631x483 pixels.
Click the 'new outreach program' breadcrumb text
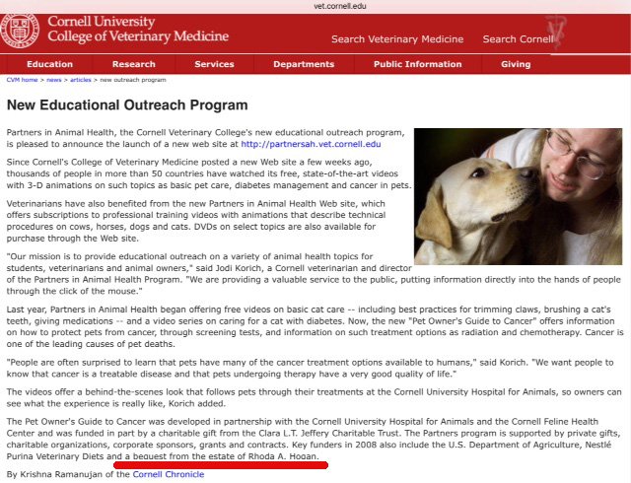(x=133, y=80)
